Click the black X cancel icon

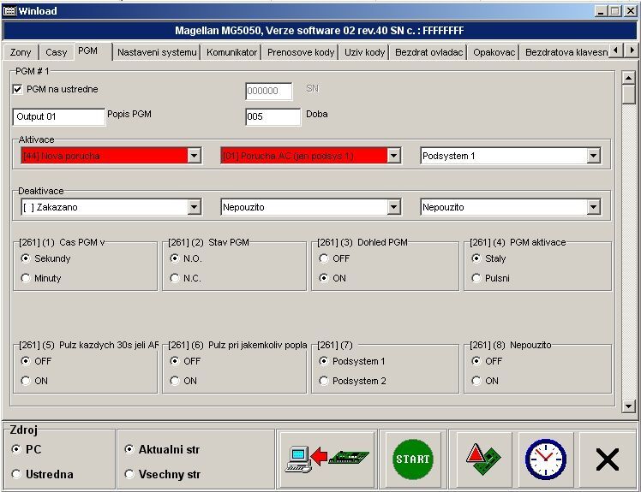(x=607, y=459)
